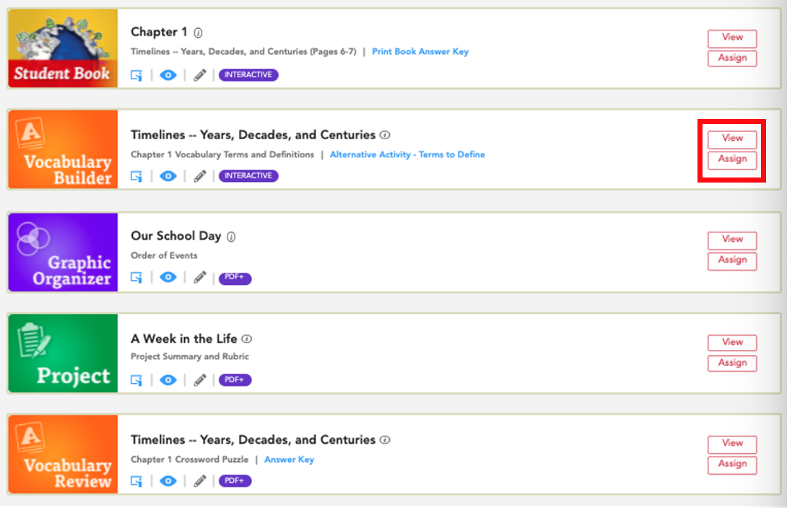Open the info icon next to Our School Day
Viewport: 787px width, 508px height.
pos(231,237)
